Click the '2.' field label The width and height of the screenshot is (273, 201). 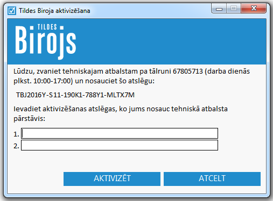point(16,146)
